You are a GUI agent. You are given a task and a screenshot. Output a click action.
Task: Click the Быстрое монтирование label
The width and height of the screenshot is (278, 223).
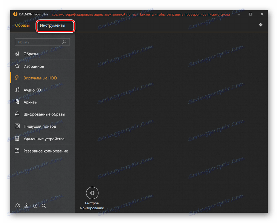pyautogui.click(x=92, y=206)
